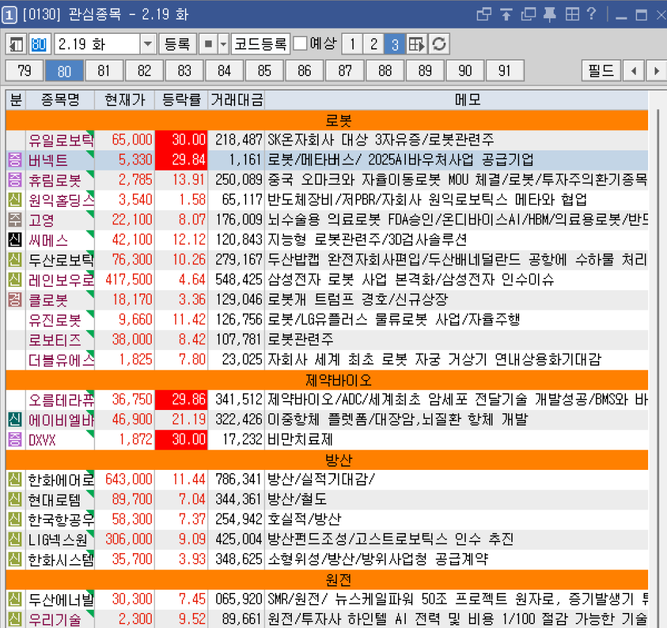This screenshot has height=628, width=667.
Task: Click the black square stop button
Action: point(208,44)
